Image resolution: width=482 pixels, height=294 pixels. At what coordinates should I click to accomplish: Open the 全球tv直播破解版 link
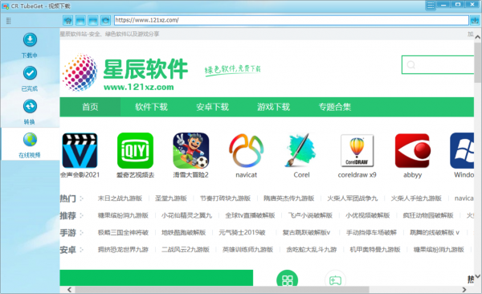(x=250, y=215)
